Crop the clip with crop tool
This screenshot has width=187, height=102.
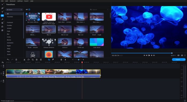(33, 60)
